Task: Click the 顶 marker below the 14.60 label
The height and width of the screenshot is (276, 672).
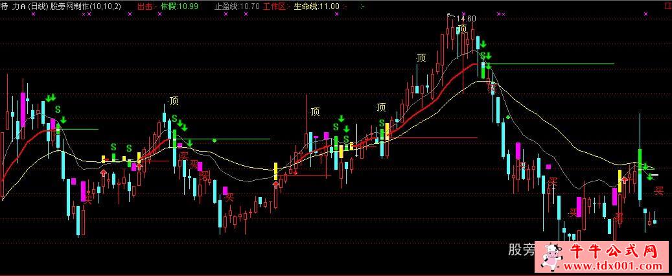Action: click(x=462, y=29)
